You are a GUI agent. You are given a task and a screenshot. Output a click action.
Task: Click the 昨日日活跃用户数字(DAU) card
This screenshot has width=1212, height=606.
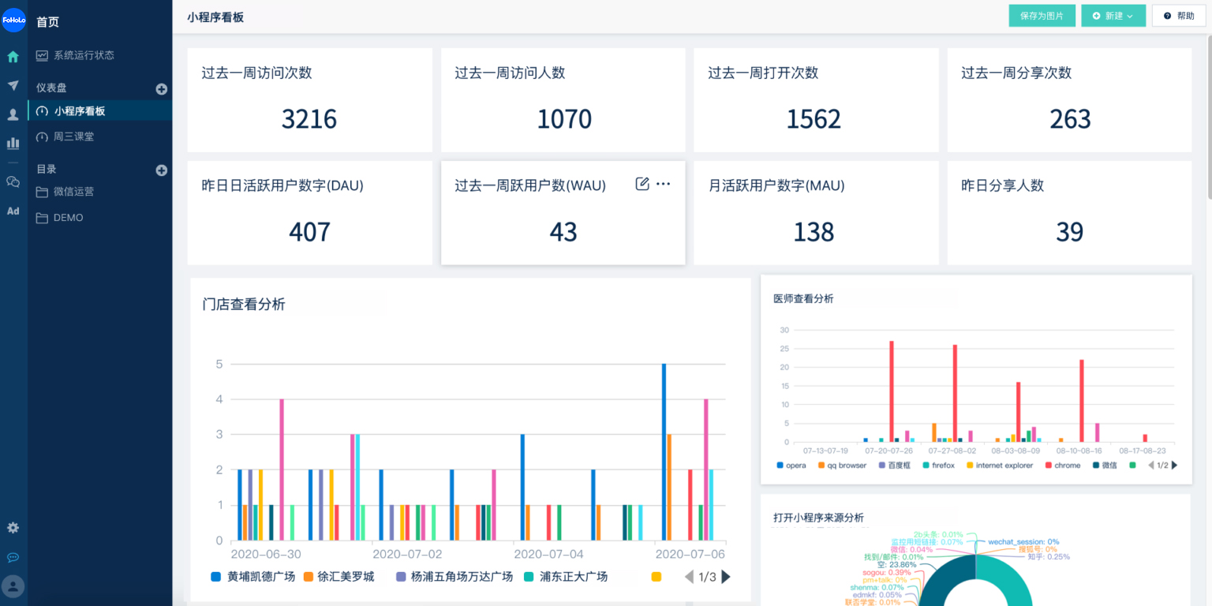point(309,213)
